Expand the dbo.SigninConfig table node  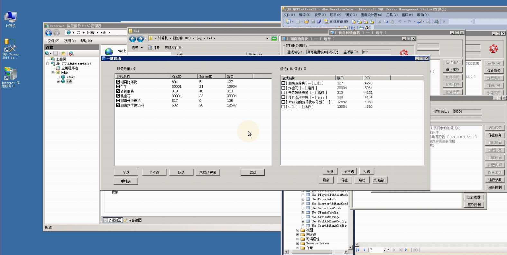pos(303,213)
